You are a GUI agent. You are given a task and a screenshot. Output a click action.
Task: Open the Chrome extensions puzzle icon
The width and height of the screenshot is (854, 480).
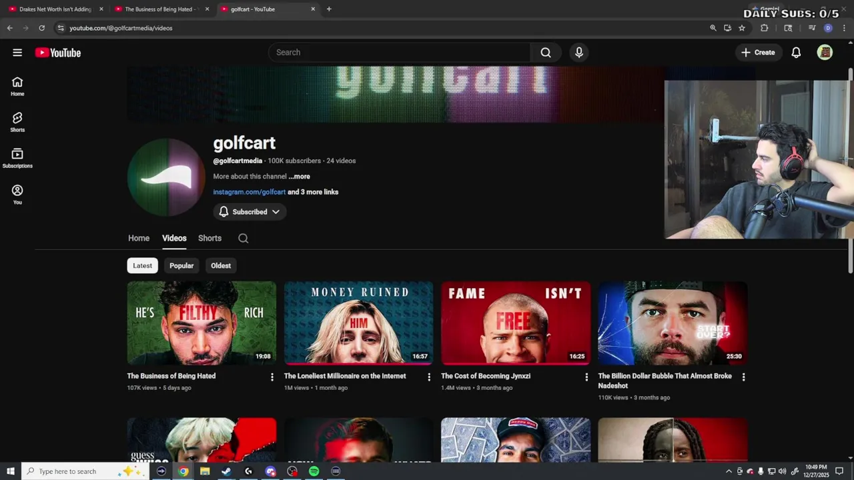click(765, 28)
